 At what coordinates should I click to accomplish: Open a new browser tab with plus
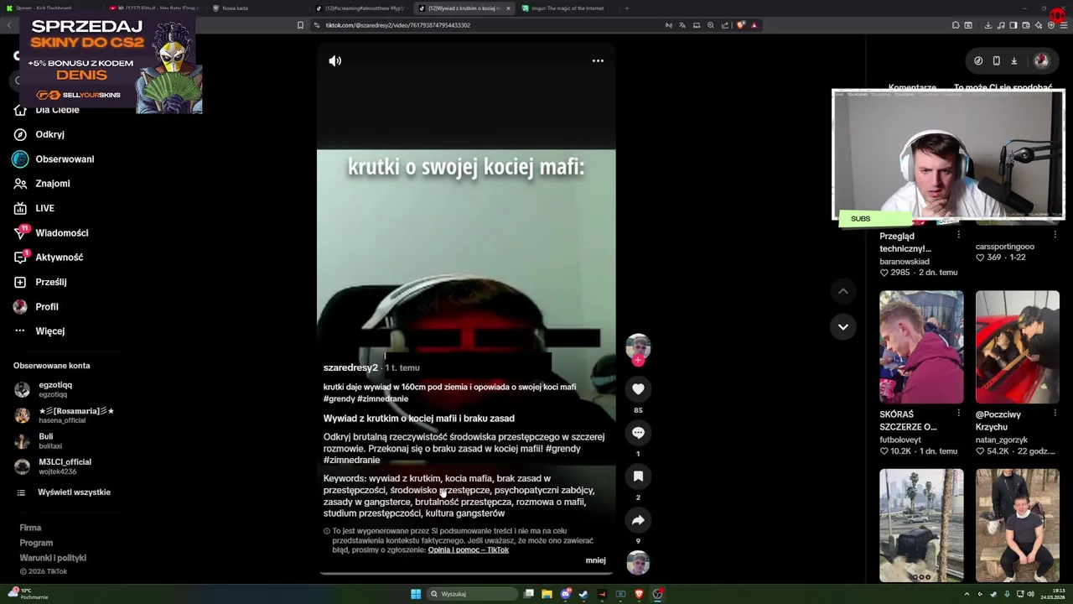(627, 8)
